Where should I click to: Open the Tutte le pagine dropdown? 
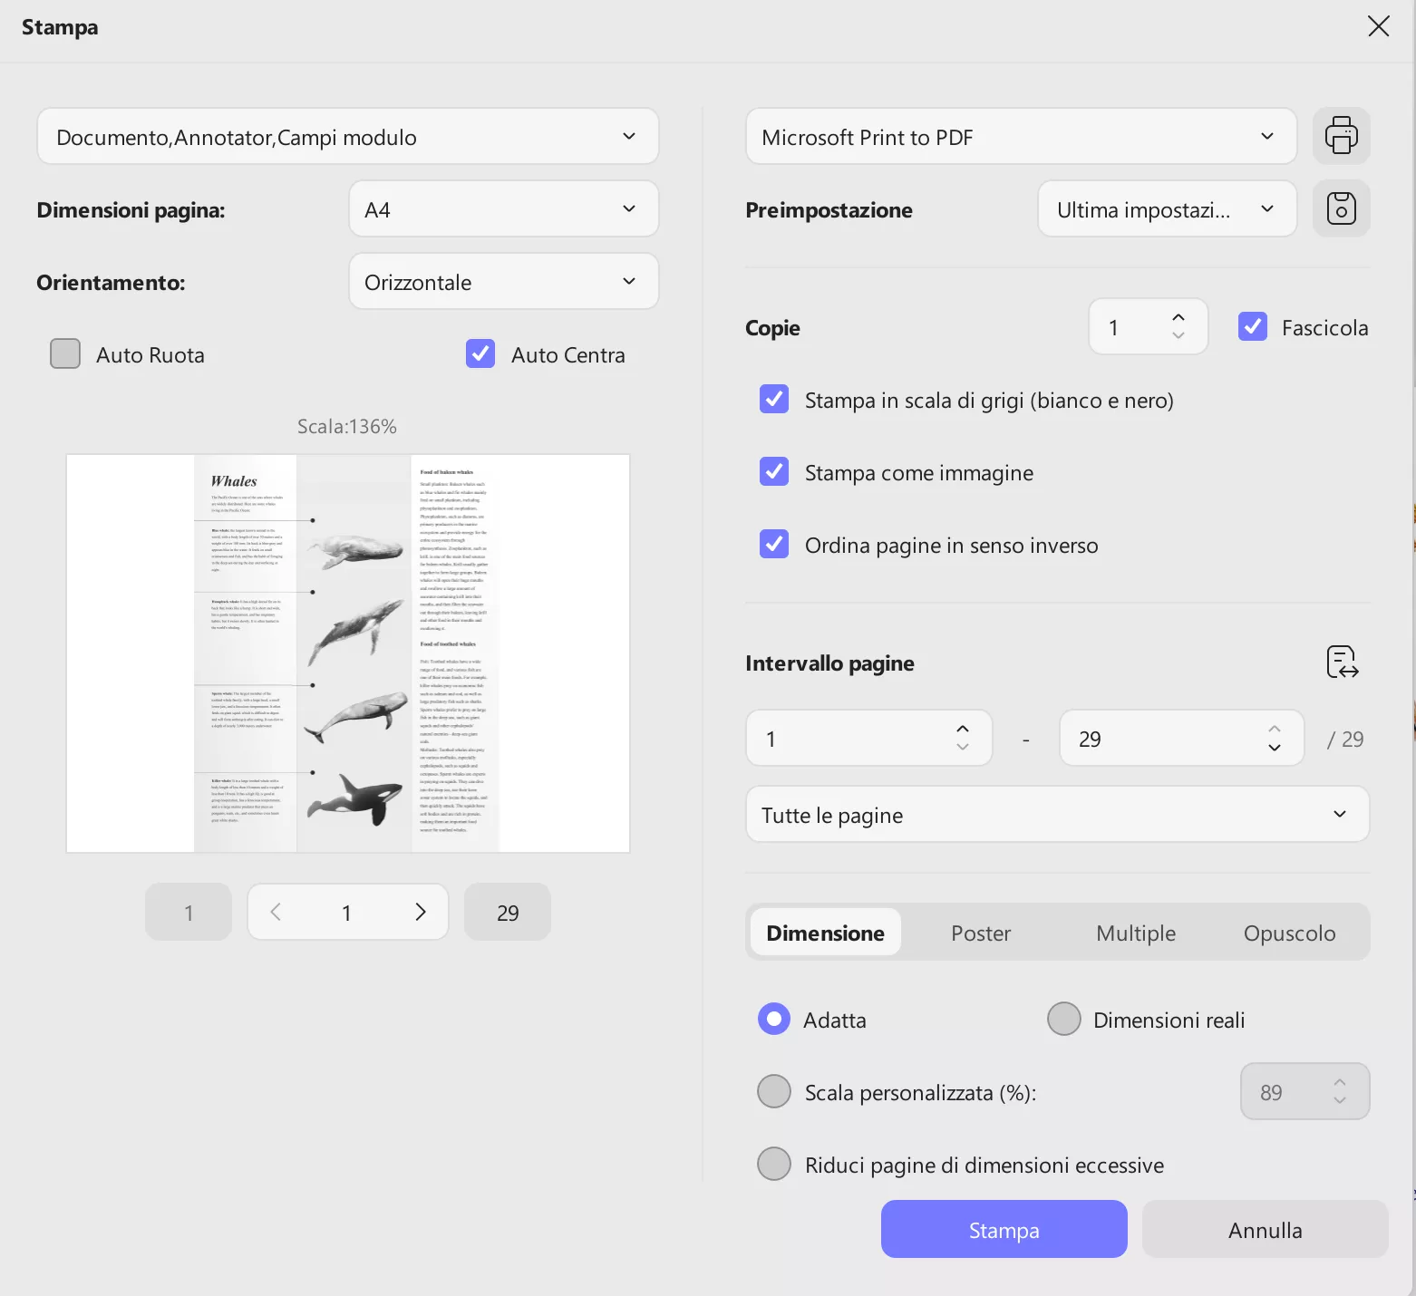click(x=1057, y=815)
